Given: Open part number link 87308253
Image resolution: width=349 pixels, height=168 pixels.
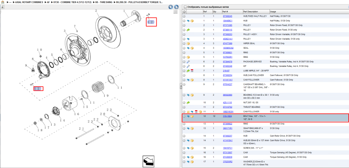Looking at the screenshot, I should point(228,34).
